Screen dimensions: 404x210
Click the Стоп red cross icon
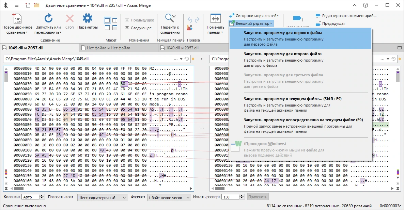69,18
